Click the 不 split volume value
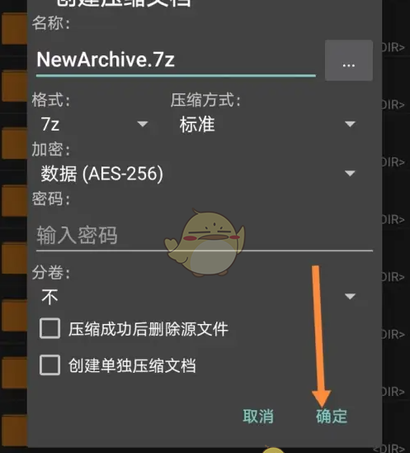The width and height of the screenshot is (410, 453). (x=49, y=297)
